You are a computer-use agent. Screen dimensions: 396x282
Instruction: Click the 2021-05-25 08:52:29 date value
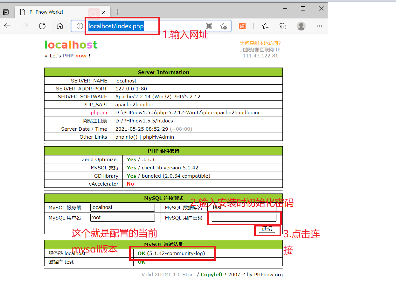tap(142, 129)
